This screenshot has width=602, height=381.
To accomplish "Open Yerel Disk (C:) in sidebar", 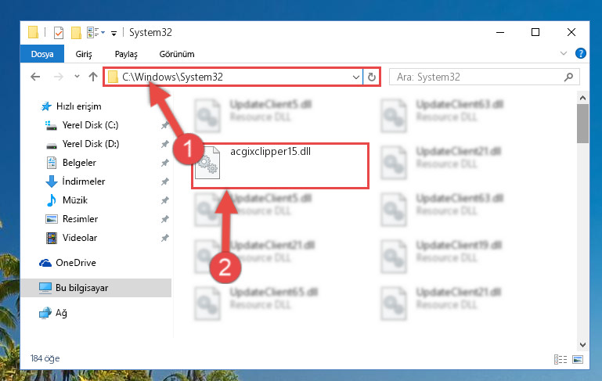I will 90,125.
